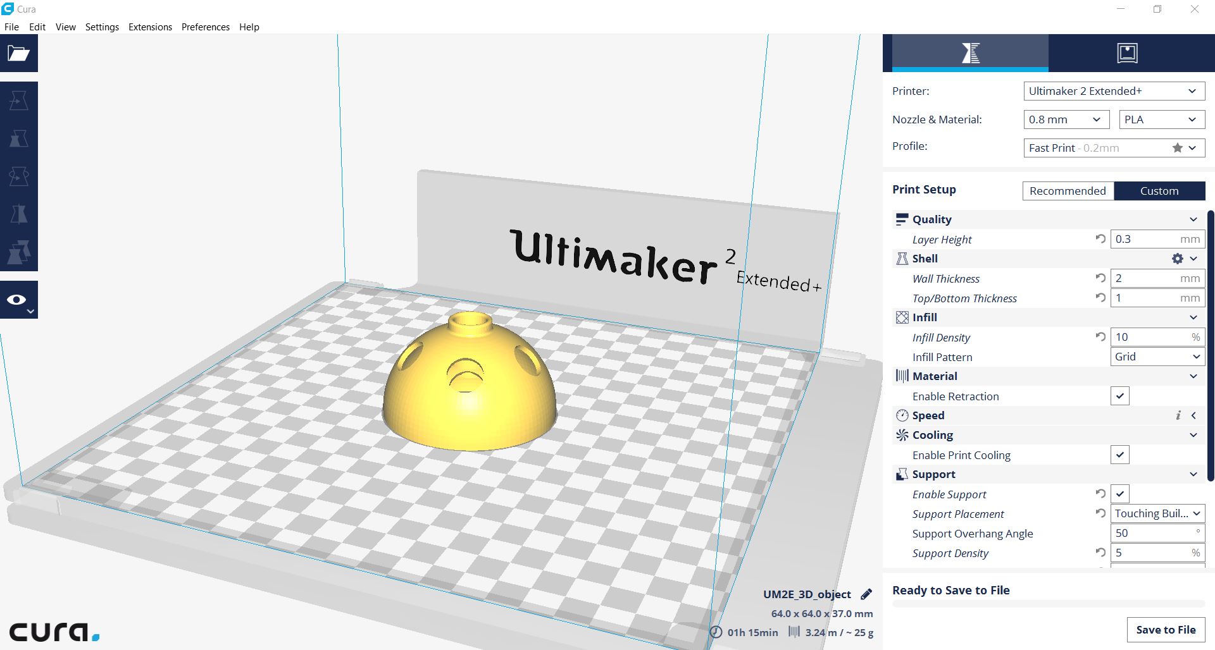Open file with the folder icon
The image size is (1215, 650).
point(18,53)
